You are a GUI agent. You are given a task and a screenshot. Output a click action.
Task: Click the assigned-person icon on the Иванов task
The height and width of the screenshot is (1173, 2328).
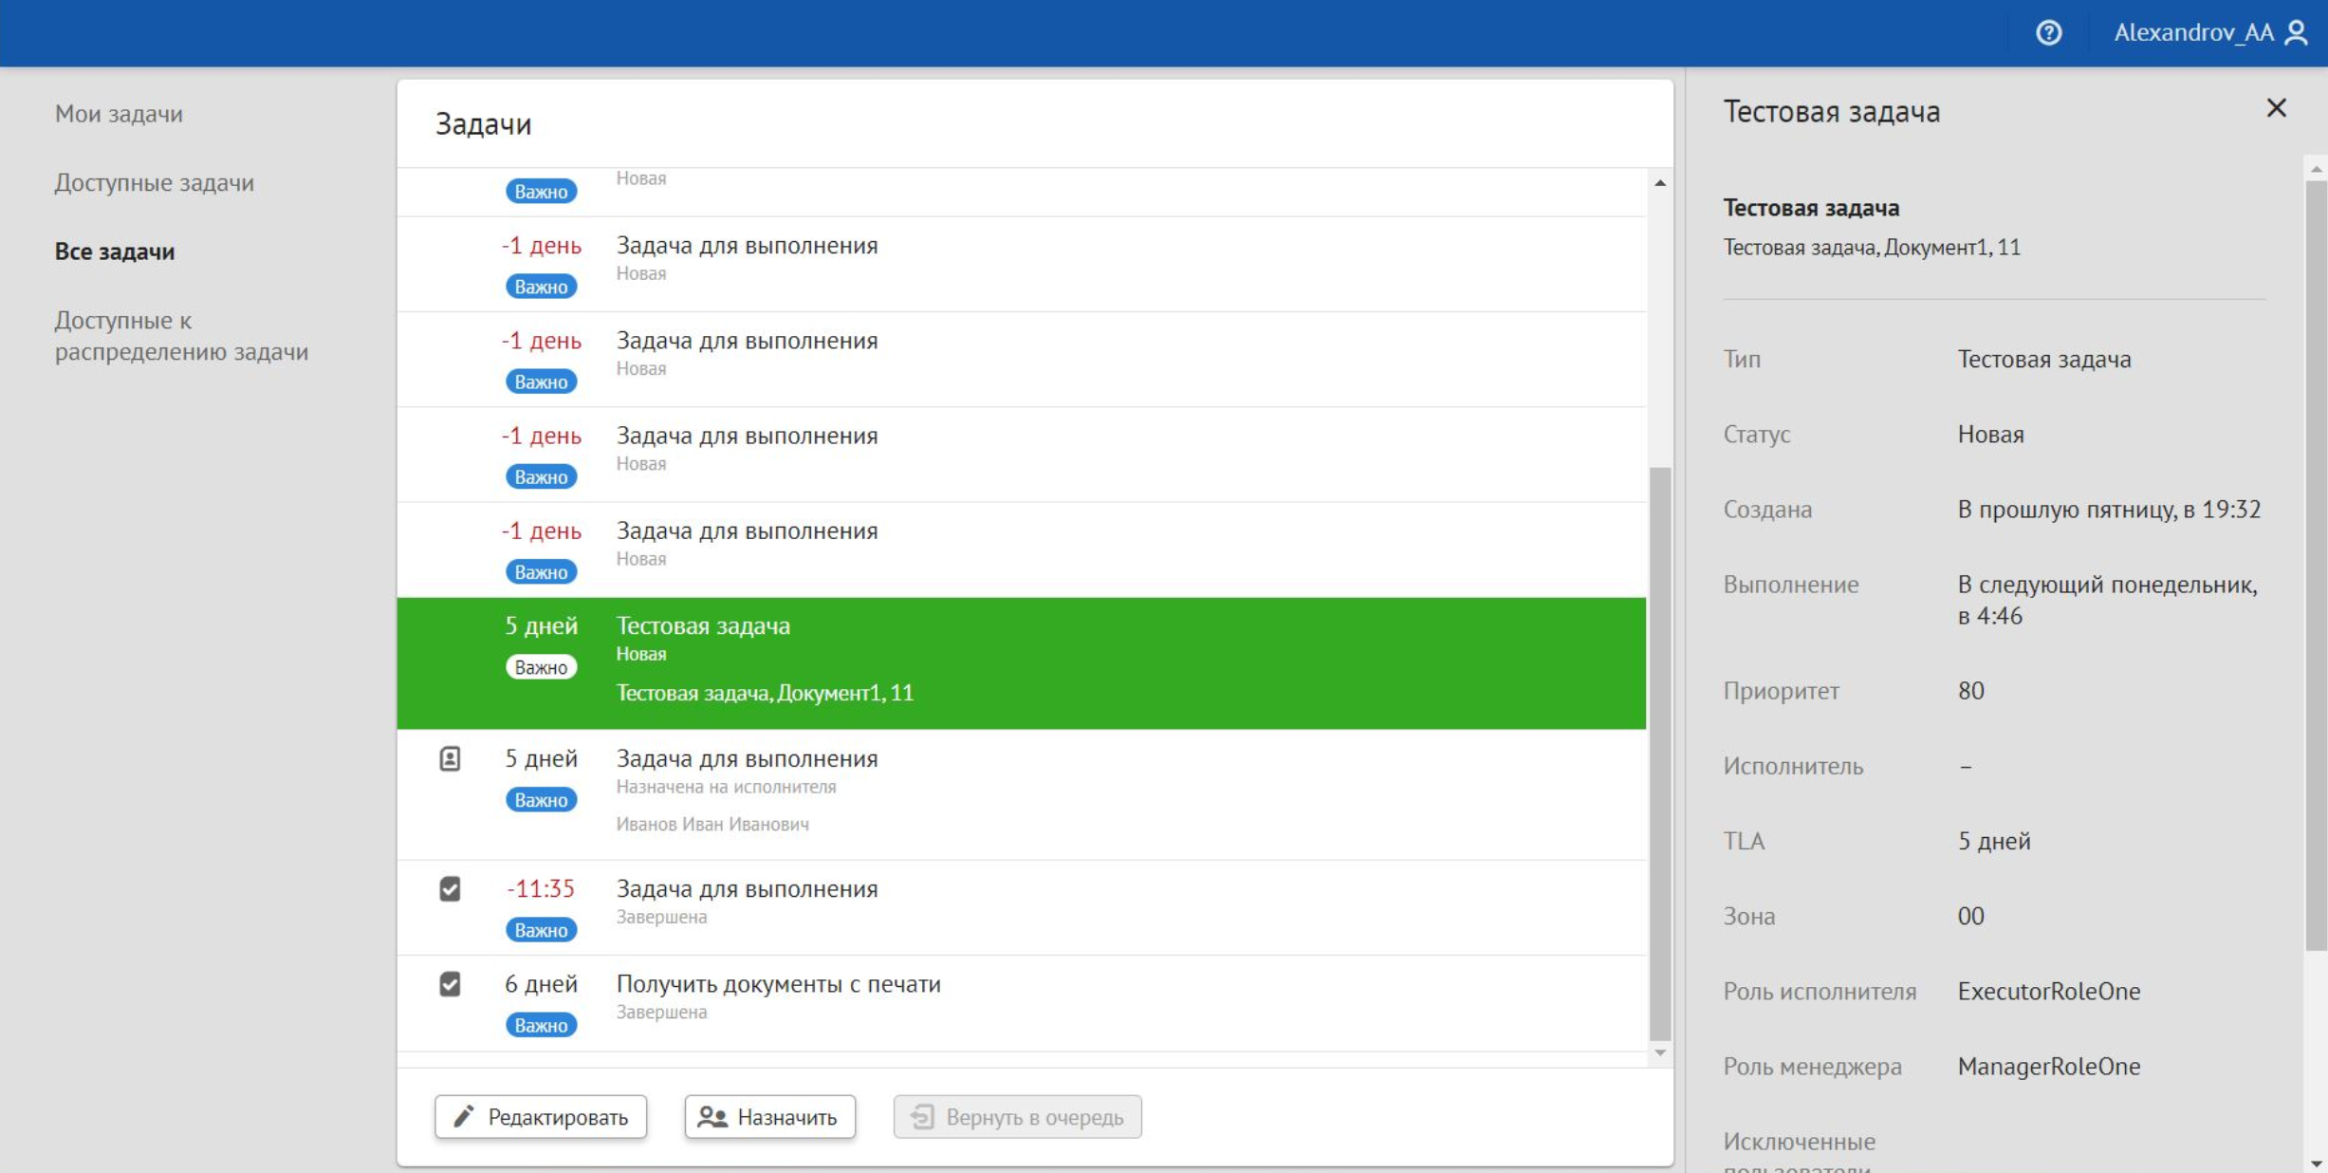coord(450,758)
